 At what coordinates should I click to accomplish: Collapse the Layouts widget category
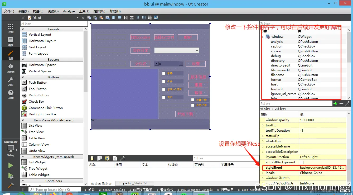[23, 29]
